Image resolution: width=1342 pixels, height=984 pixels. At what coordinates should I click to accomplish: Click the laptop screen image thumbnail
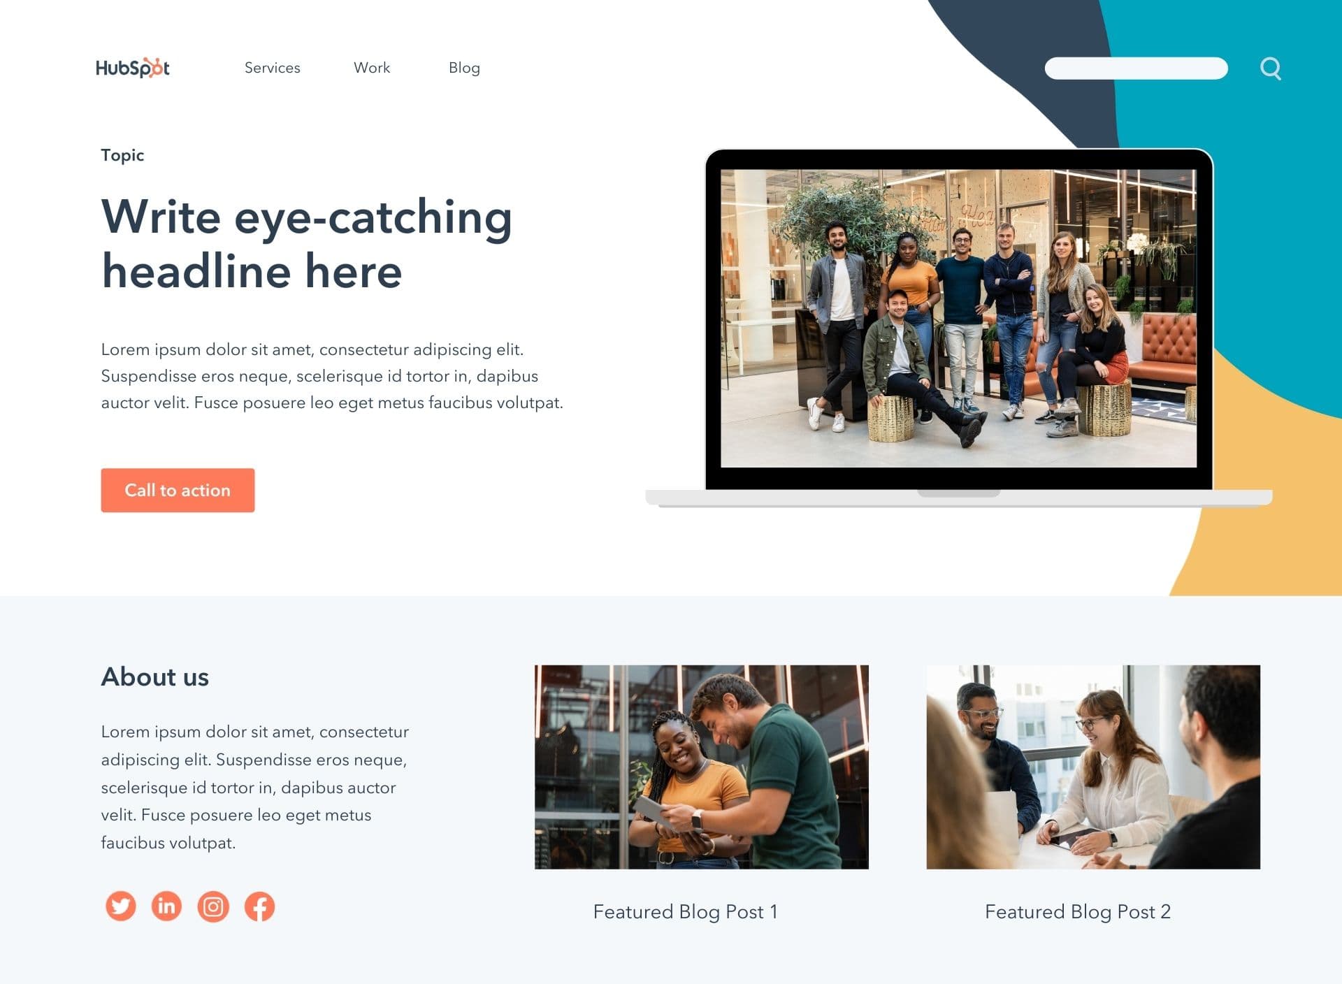[958, 317]
